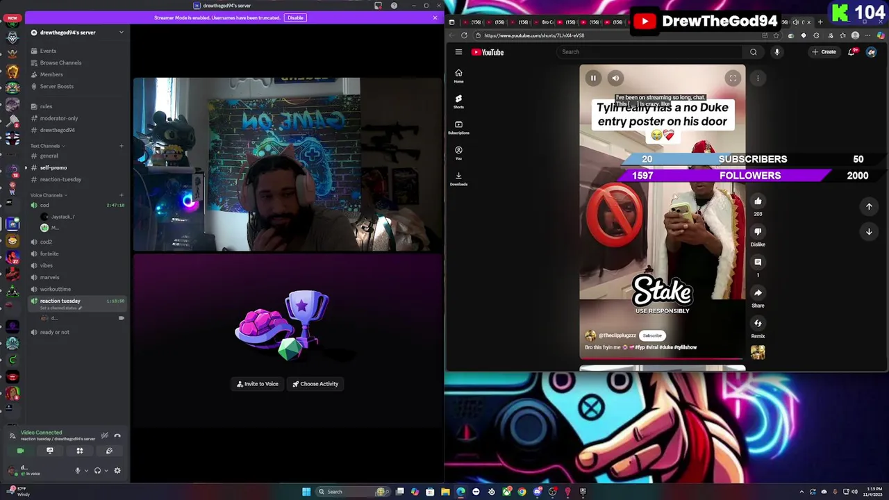Screen dimensions: 889x500
Task: Go to the next Short with down arrow
Action: [869, 232]
